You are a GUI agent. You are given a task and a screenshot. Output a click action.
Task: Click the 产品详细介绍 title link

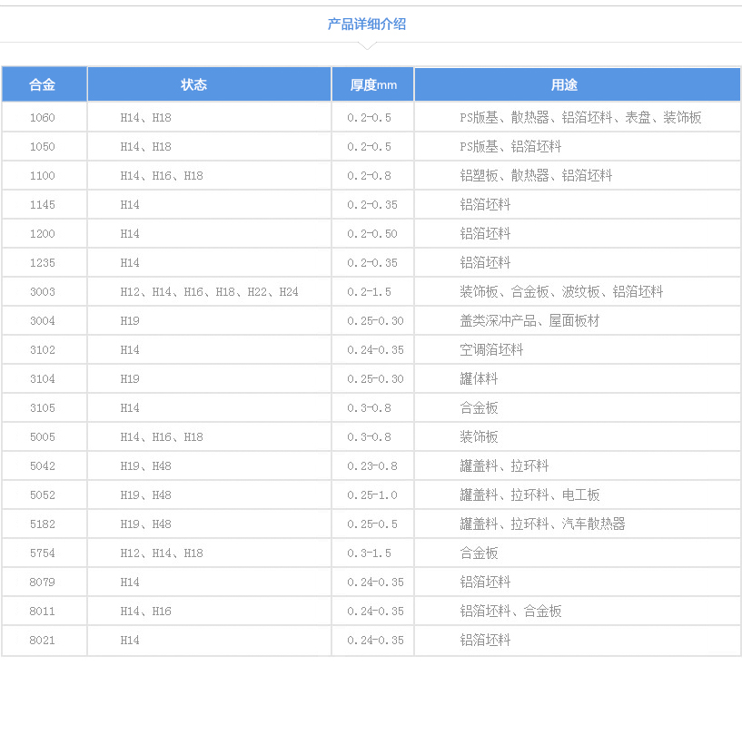tap(367, 24)
